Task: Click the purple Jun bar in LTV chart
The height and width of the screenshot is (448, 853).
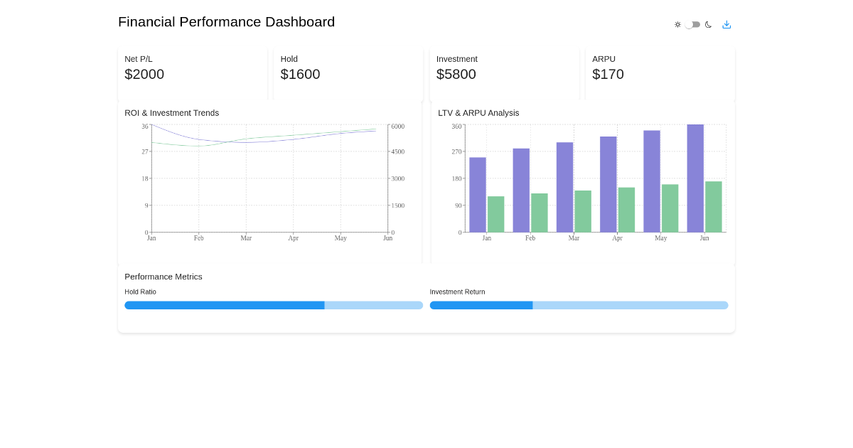Action: click(695, 178)
